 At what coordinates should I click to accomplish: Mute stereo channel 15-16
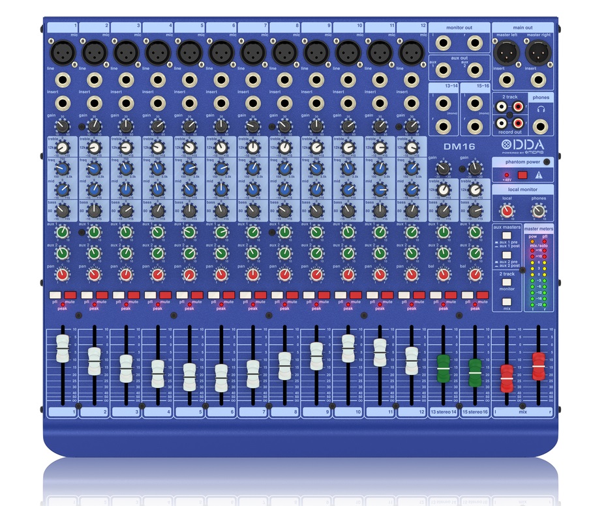483,295
